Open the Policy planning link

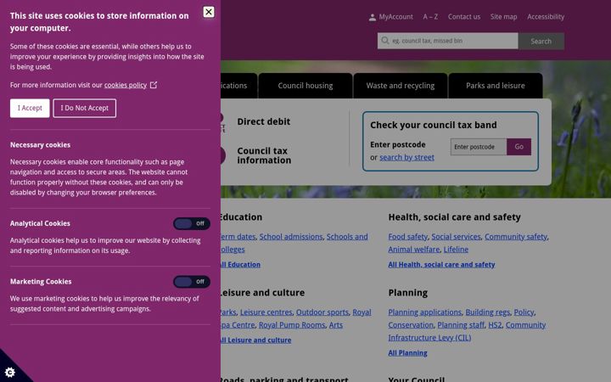[x=524, y=312]
